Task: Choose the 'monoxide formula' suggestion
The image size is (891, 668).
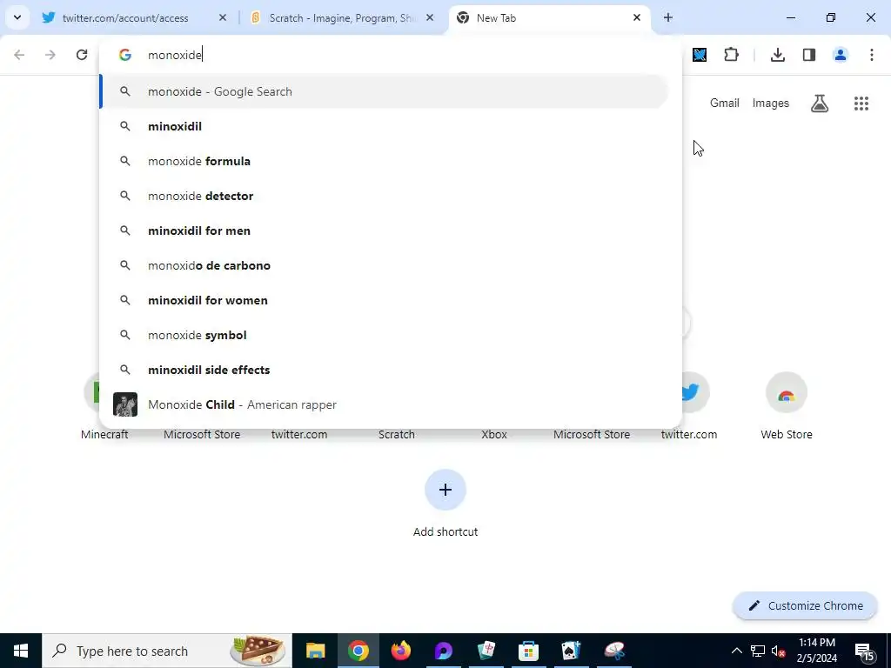Action: click(x=384, y=161)
